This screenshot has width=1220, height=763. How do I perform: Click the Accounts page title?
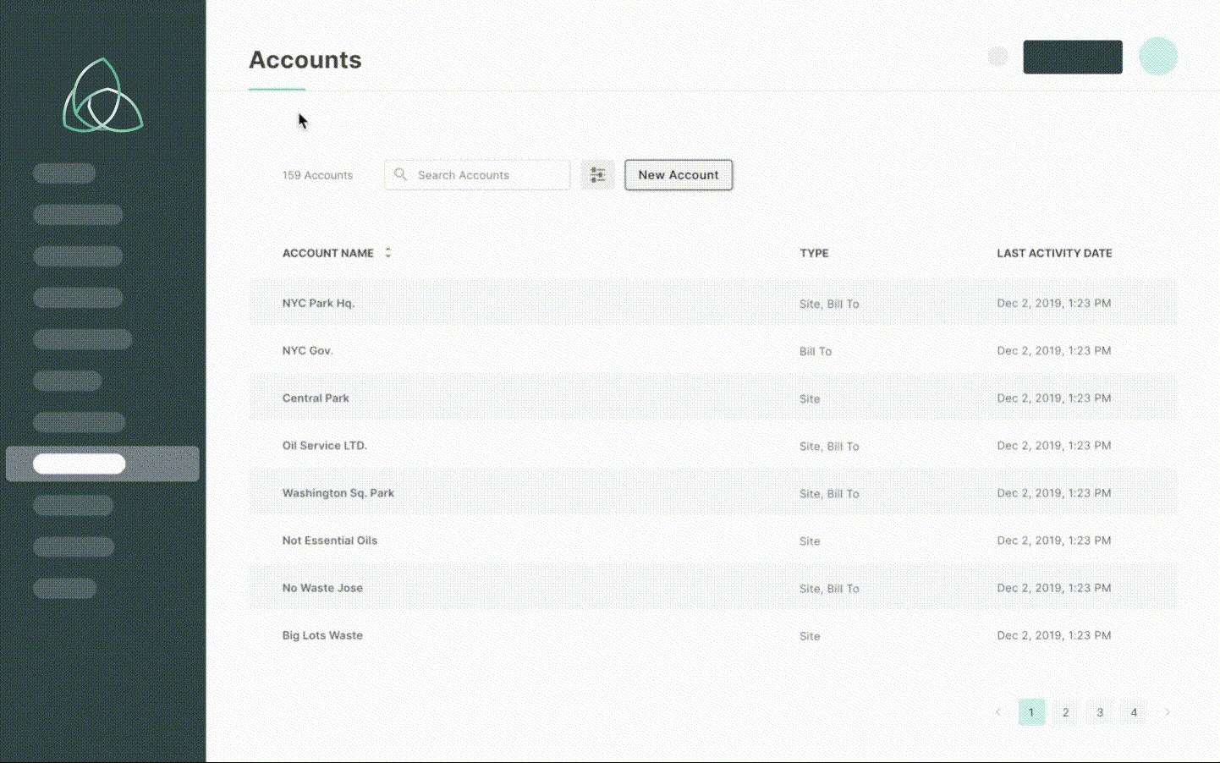(305, 60)
